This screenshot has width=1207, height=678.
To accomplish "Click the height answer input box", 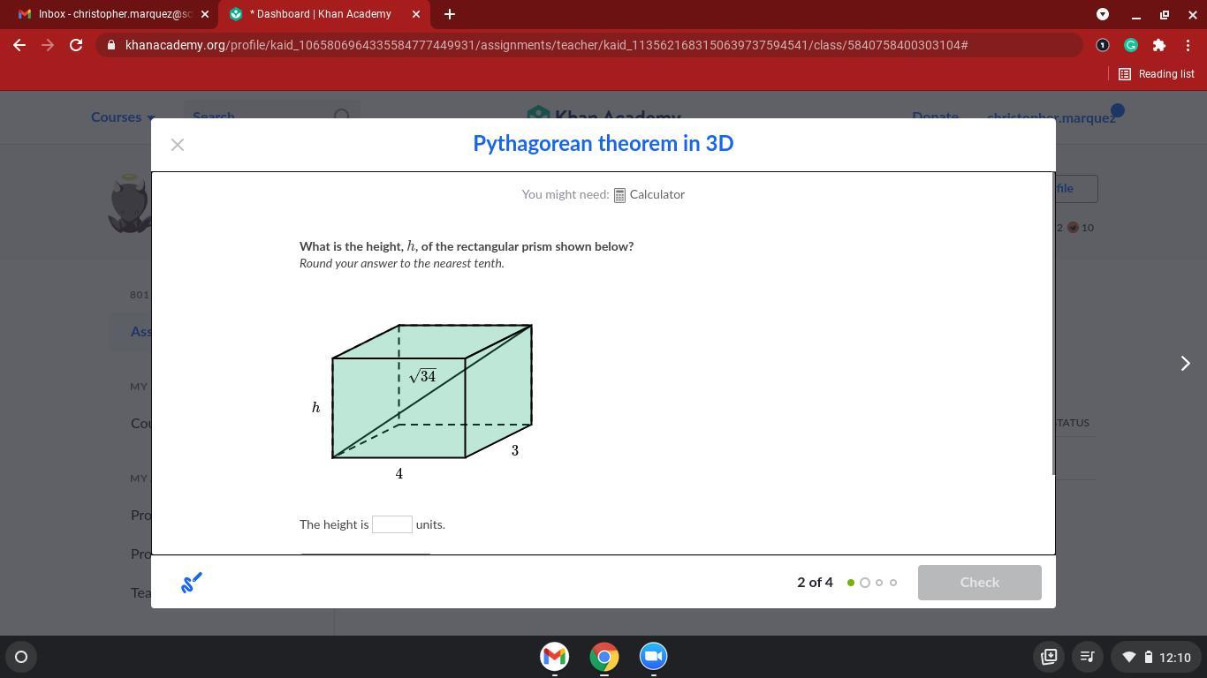I will click(x=392, y=524).
